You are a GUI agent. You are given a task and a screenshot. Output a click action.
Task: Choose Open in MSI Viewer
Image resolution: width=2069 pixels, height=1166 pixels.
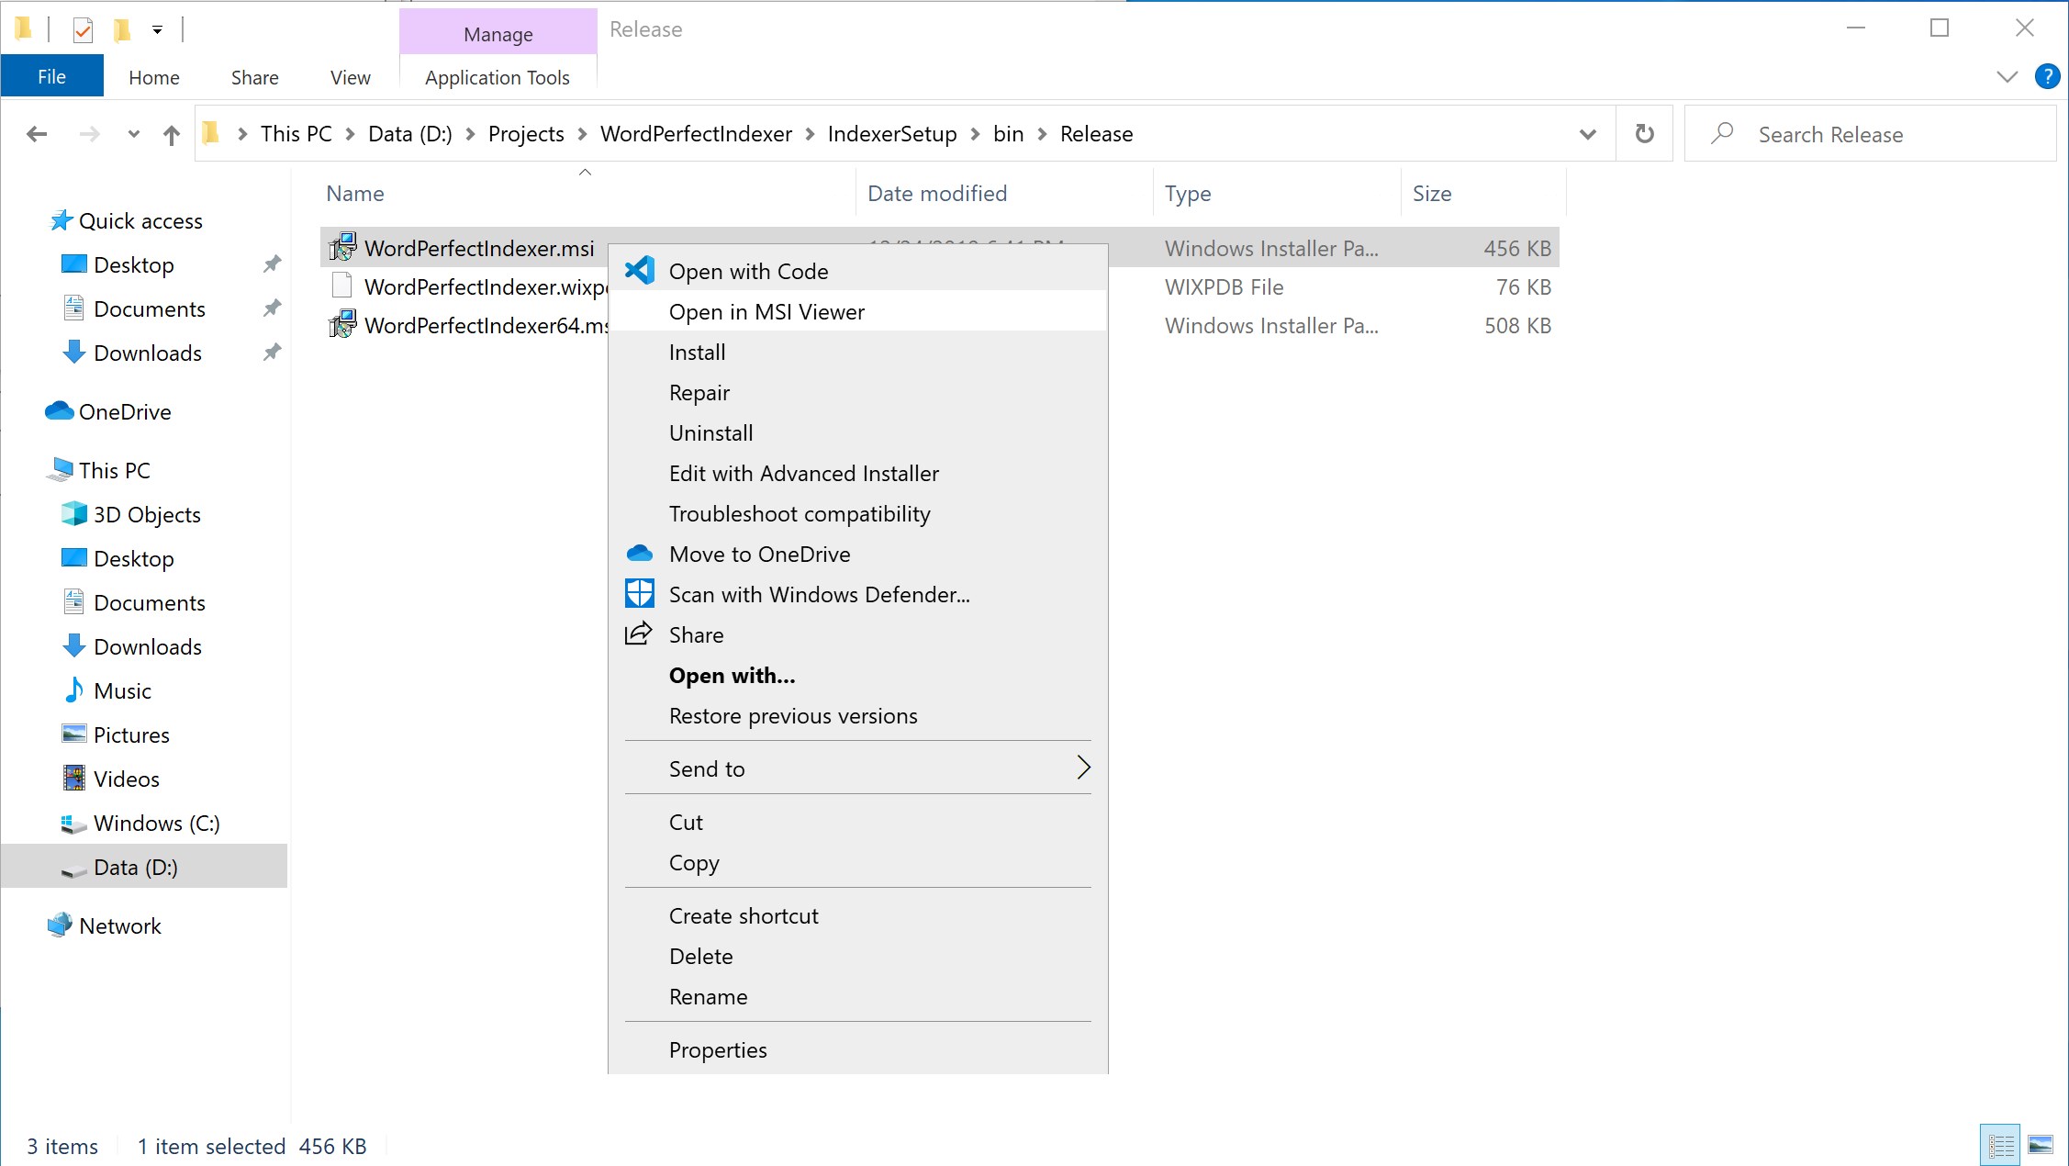[x=766, y=312]
